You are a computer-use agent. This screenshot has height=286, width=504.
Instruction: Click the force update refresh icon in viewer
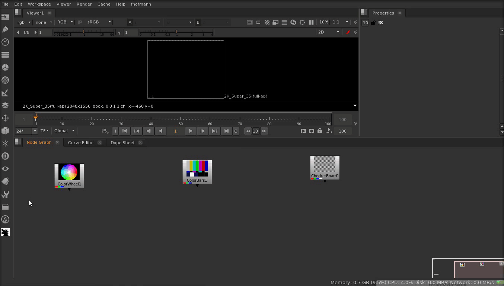pyautogui.click(x=293, y=22)
